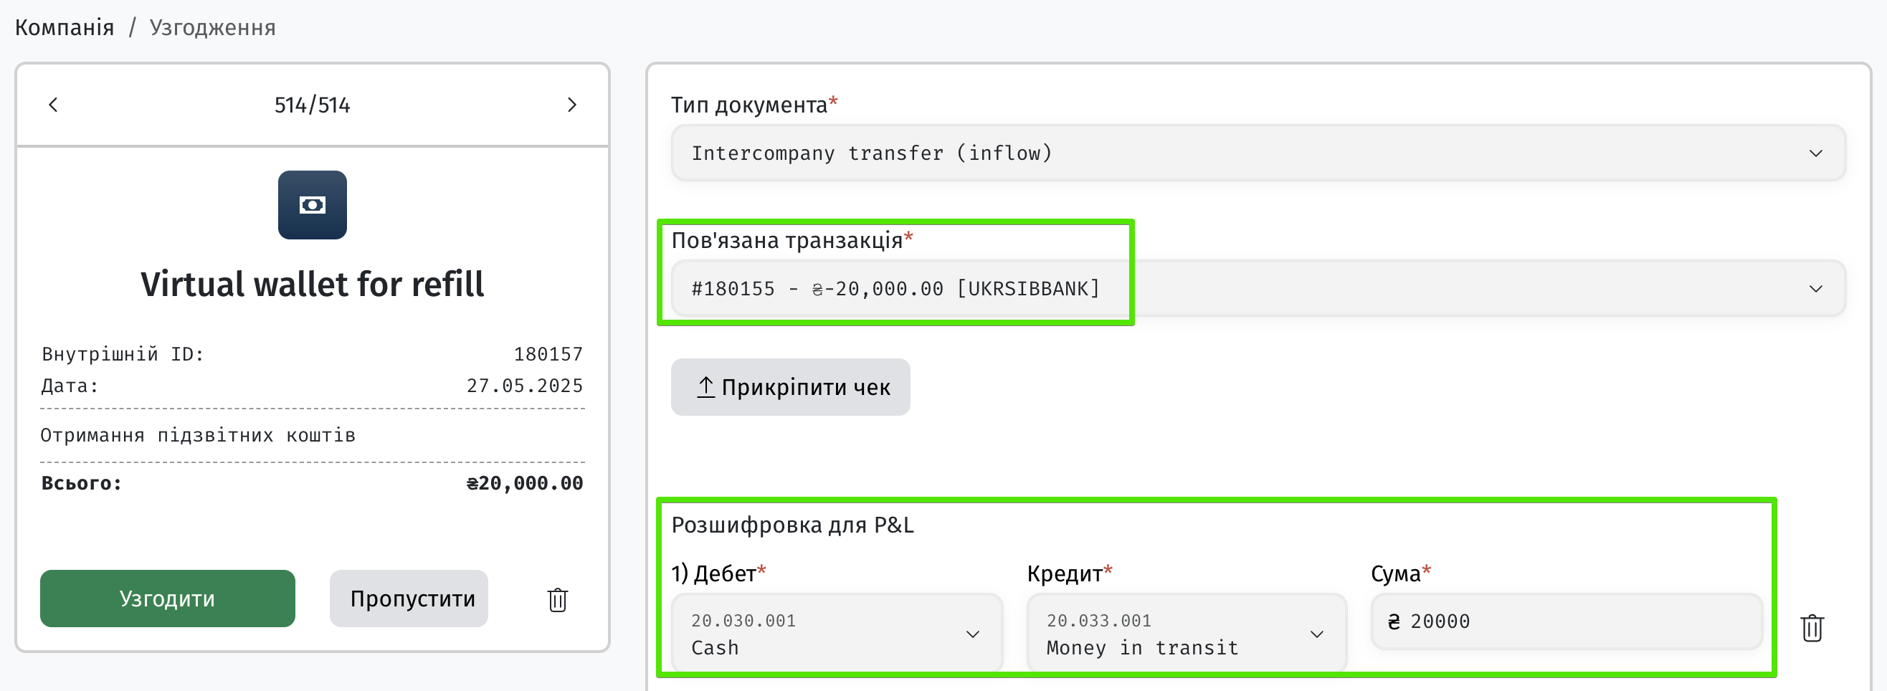Click the 514/514 page counter
The width and height of the screenshot is (1887, 691).
click(x=312, y=105)
